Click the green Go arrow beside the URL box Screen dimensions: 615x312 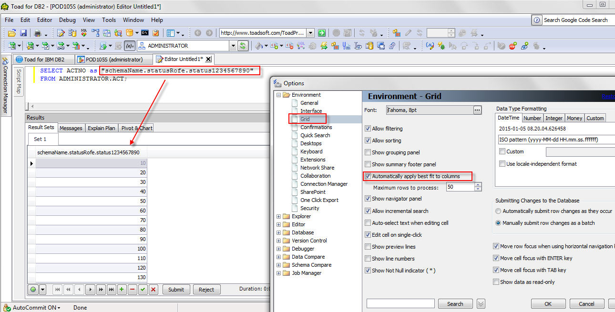coord(322,33)
